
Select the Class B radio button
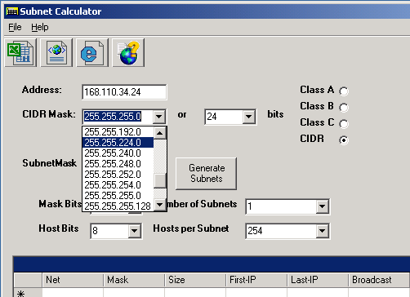[344, 108]
